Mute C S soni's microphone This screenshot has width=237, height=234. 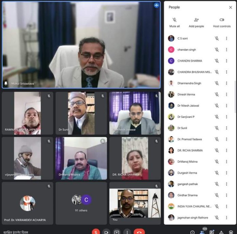[217, 38]
